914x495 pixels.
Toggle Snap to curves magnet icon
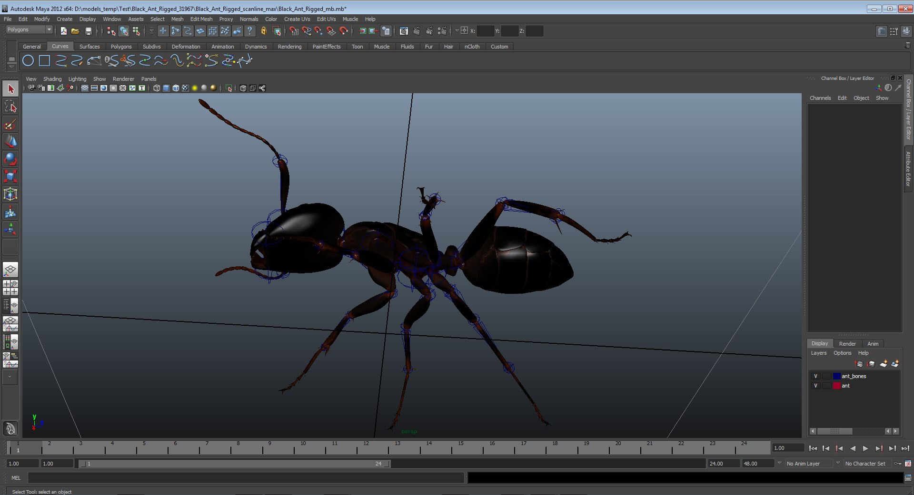307,31
